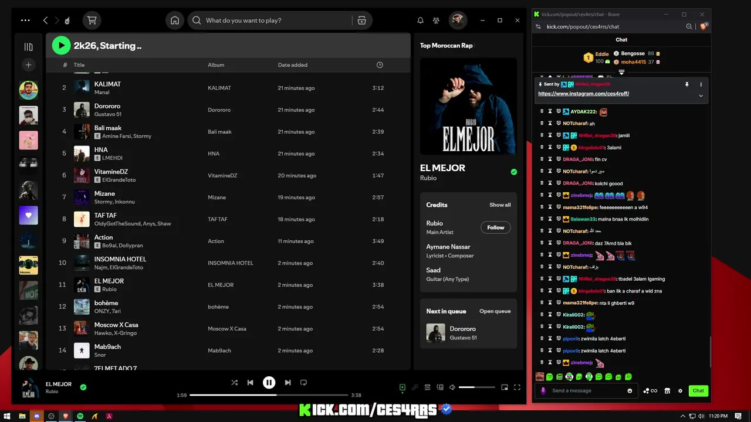
Task: Open the user profile avatar menu
Action: 458,20
